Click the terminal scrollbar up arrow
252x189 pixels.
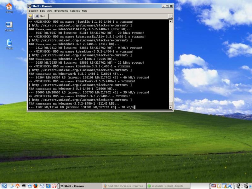click(x=170, y=21)
